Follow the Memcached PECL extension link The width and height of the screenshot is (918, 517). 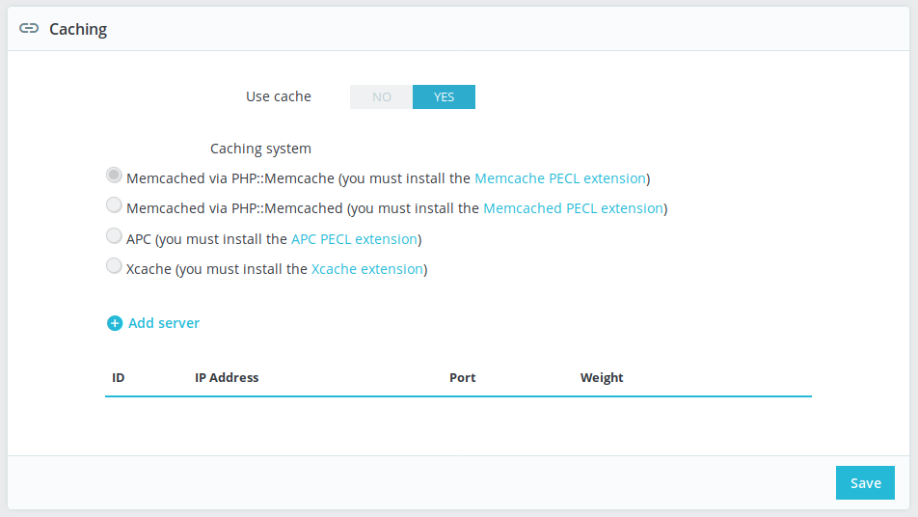[x=573, y=208]
